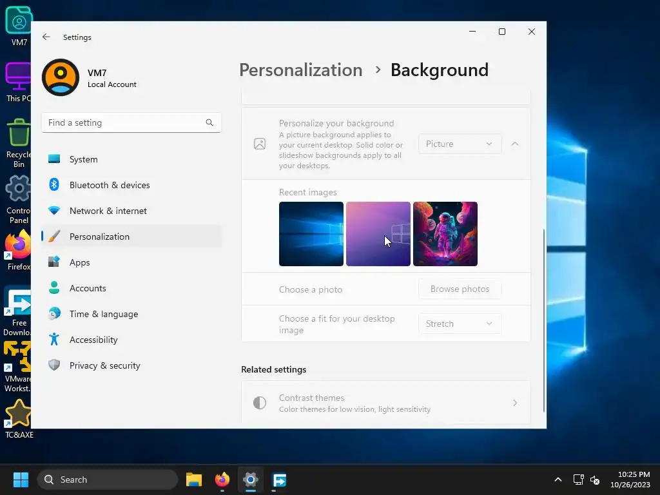Open Privacy & security settings
The height and width of the screenshot is (495, 660).
131,365
